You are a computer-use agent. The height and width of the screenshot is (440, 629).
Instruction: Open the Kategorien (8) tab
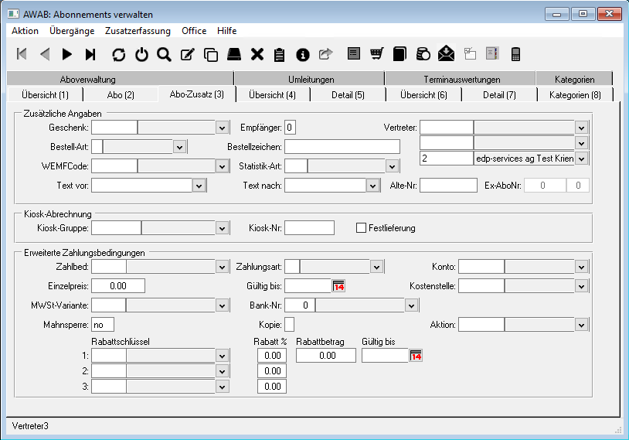(x=574, y=94)
